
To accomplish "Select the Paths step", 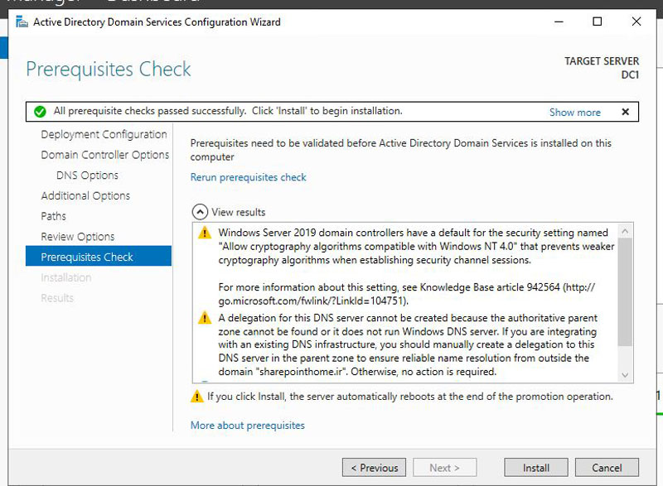I will 53,216.
